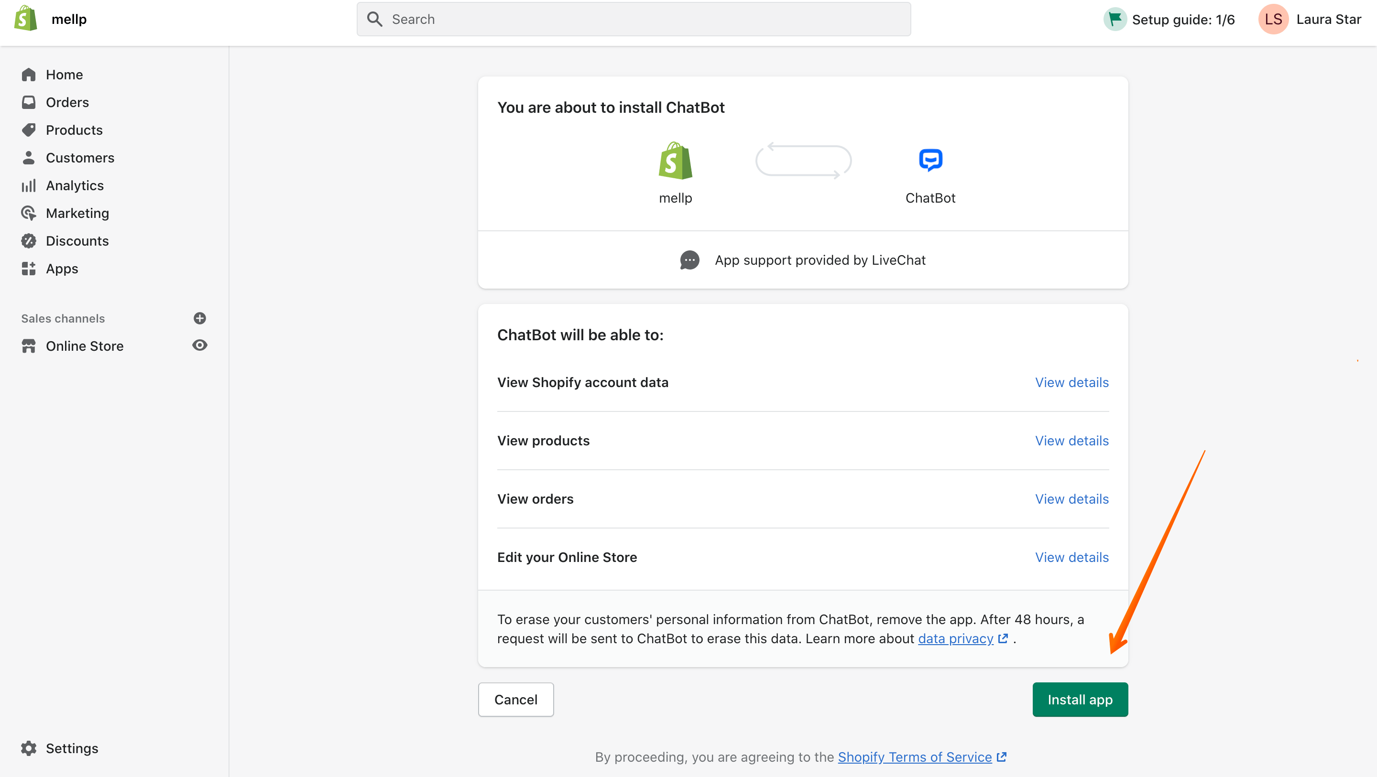
Task: Click the Sales channels heading
Action: click(63, 319)
